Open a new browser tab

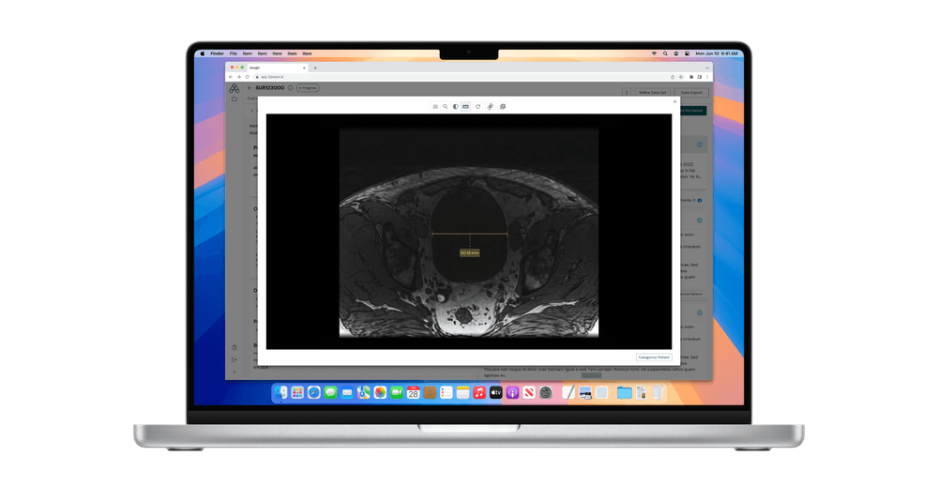[x=315, y=68]
